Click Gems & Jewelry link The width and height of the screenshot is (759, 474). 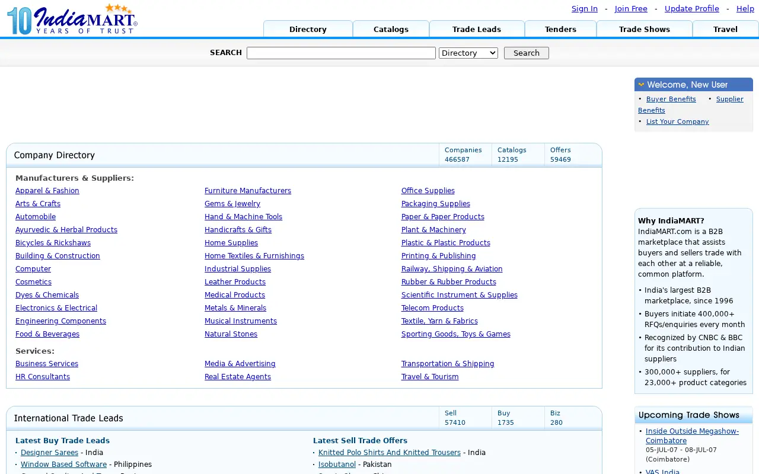[x=232, y=204]
